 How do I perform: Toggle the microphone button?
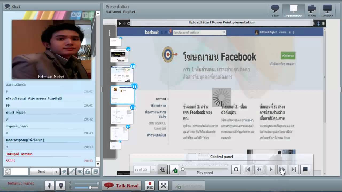pyautogui.click(x=50, y=186)
